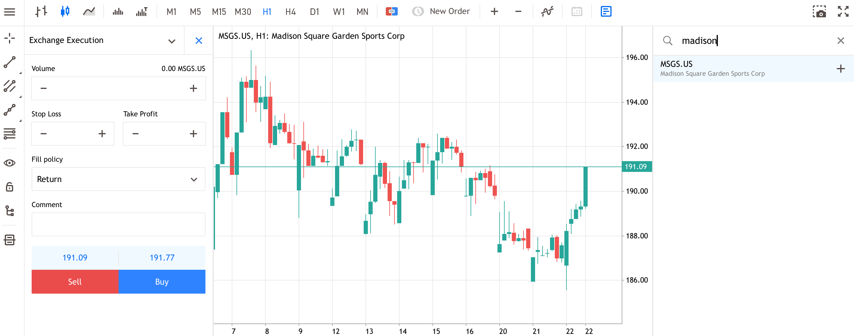Open Exchange Execution order type dropdown

(104, 40)
